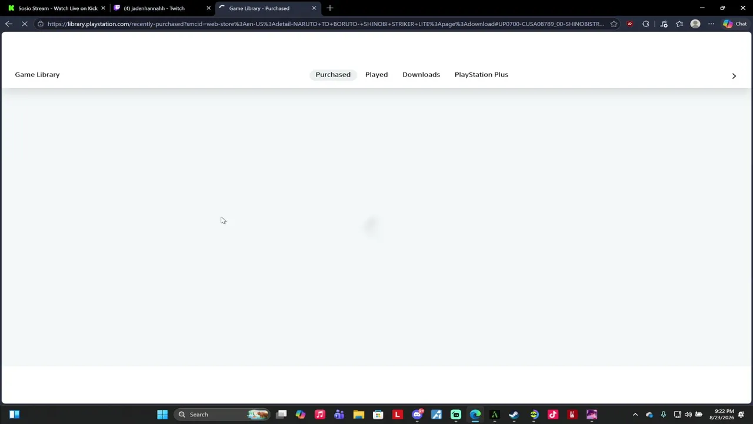Open Copilot Chat button
Viewport: 753px width, 424px height.
(x=735, y=24)
